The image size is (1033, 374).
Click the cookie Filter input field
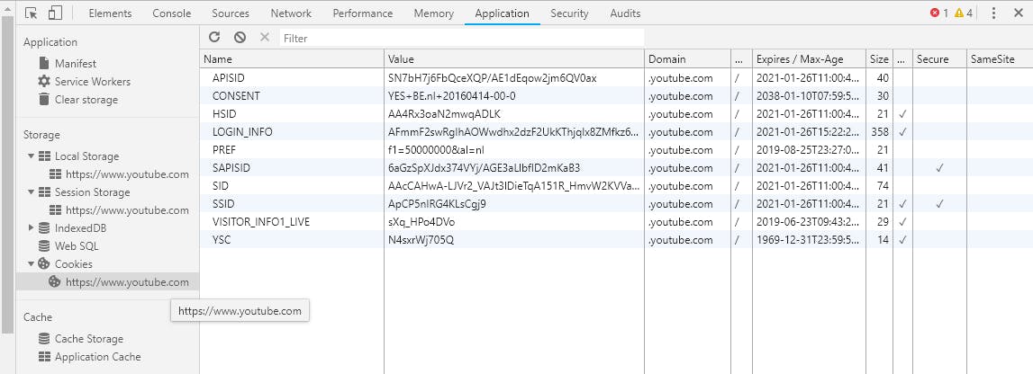pyautogui.click(x=461, y=38)
